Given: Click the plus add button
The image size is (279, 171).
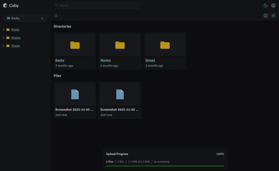Looking at the screenshot, I should pyautogui.click(x=273, y=16).
